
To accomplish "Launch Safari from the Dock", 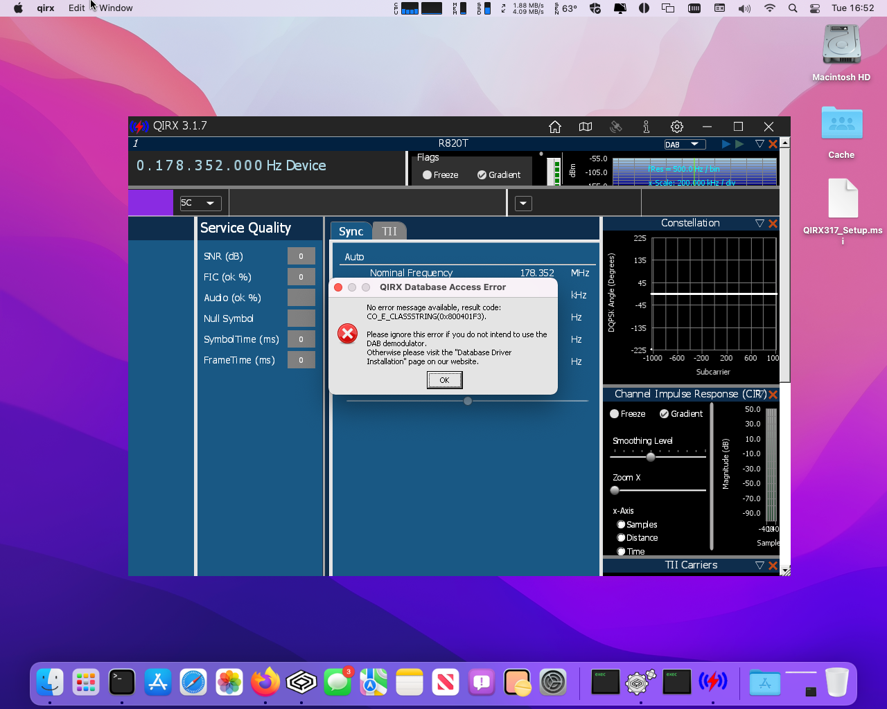I will tap(193, 683).
